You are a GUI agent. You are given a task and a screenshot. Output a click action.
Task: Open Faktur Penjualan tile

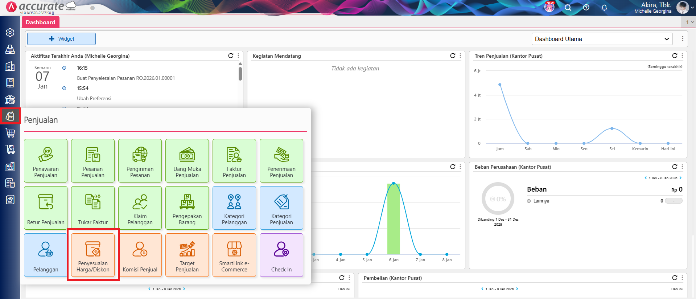tap(234, 161)
